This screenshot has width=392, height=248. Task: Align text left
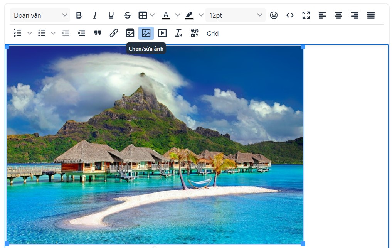click(x=322, y=15)
